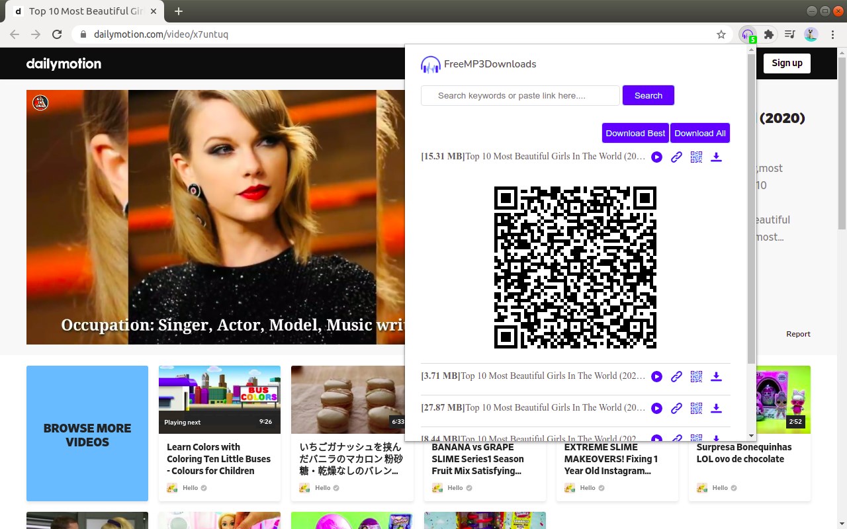The height and width of the screenshot is (529, 847).
Task: Click the FreeMP3Downloads extension toolbar icon
Action: tap(748, 34)
